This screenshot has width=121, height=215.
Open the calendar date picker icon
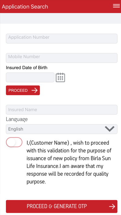point(60,78)
